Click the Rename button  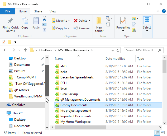pos(82,28)
